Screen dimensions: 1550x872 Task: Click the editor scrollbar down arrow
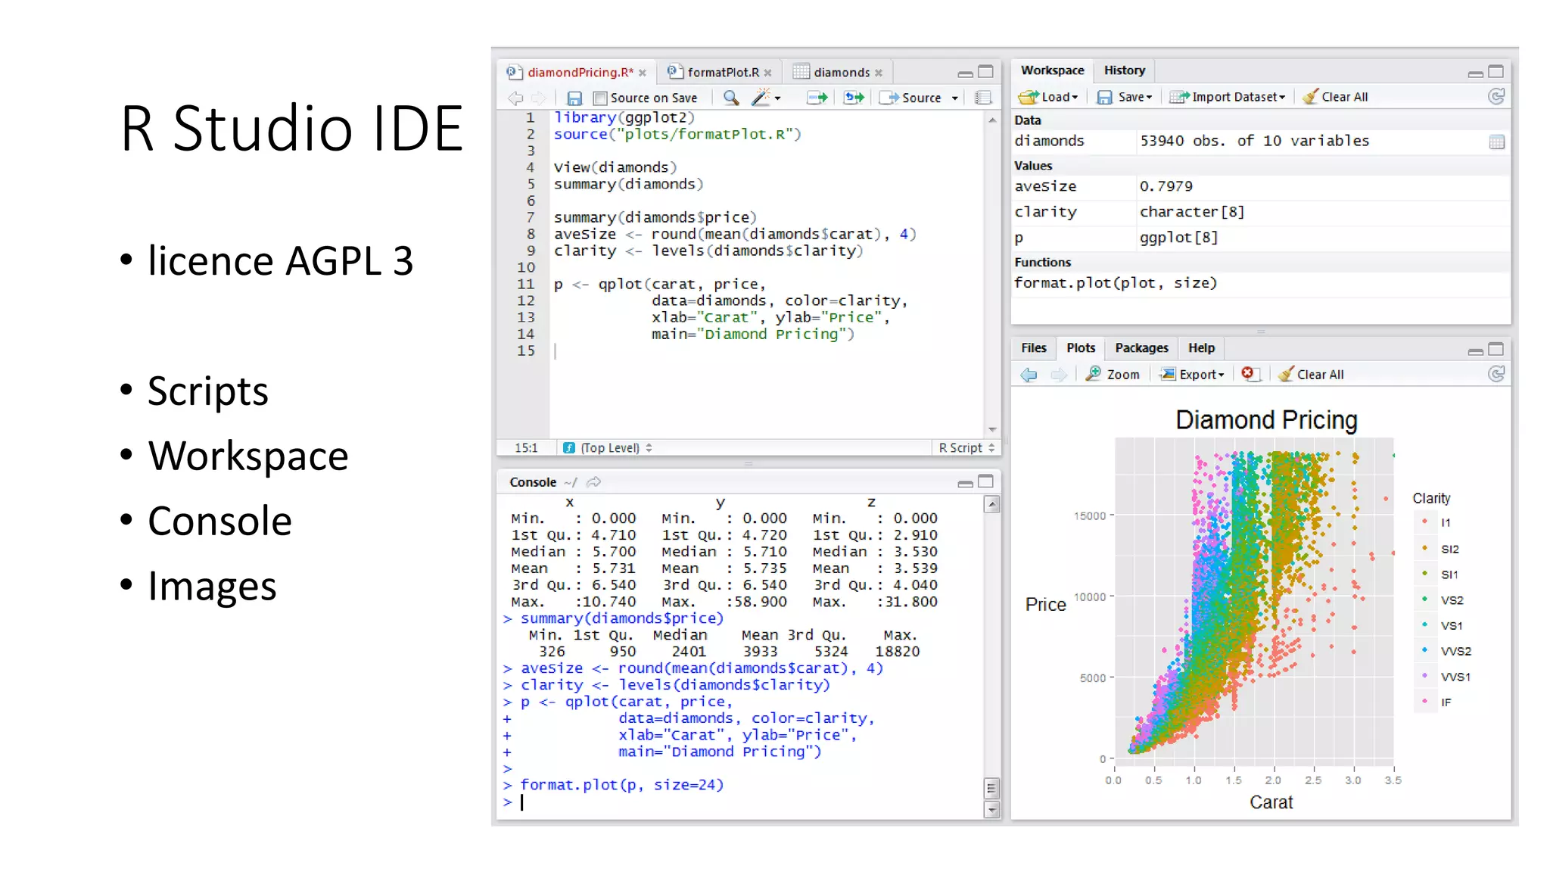coord(992,430)
